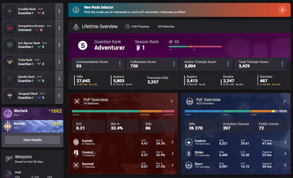
Task: Click the PvP Overview crossed swords icon
Action: (x=77, y=101)
